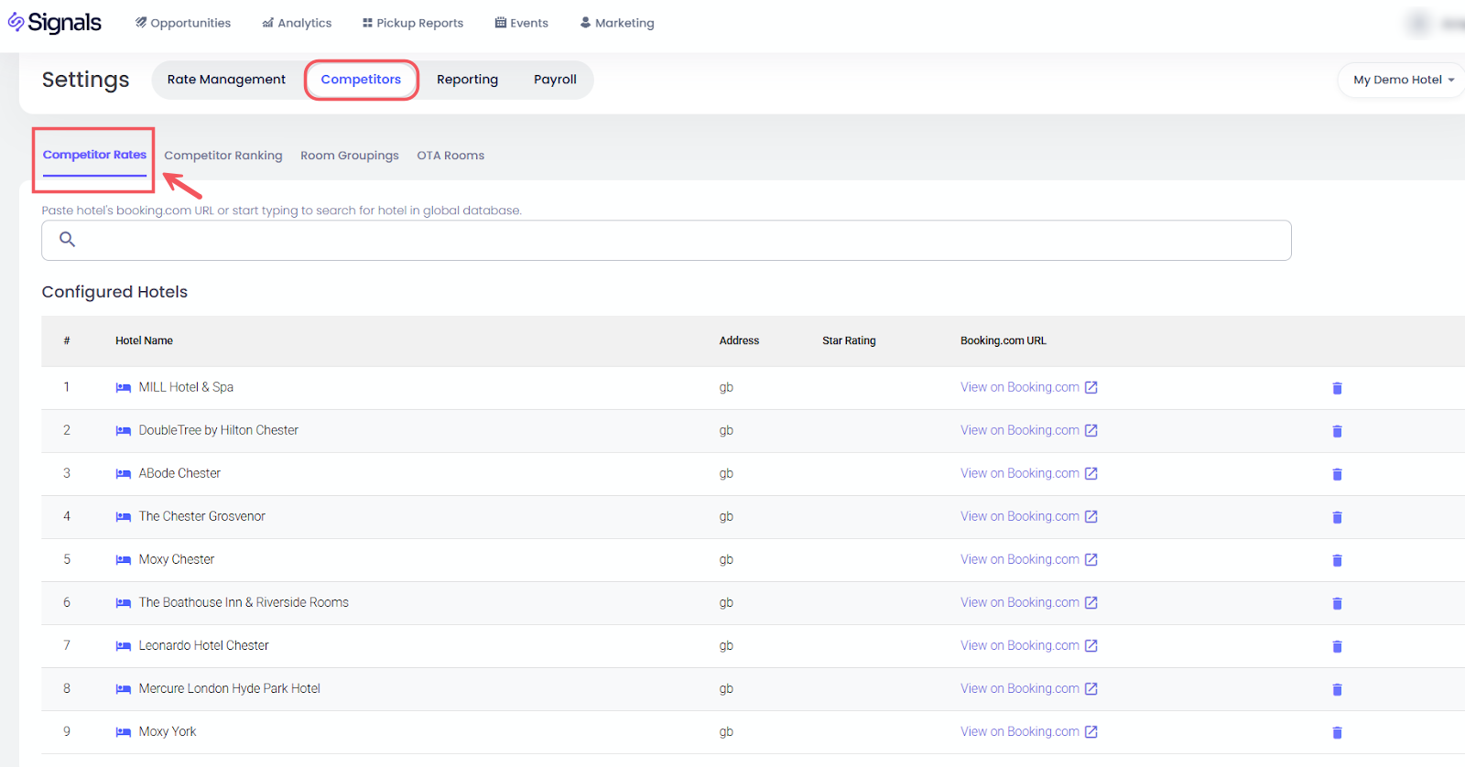Delete MILL Hotel & Spa with trash icon
This screenshot has width=1465, height=767.
(x=1337, y=388)
